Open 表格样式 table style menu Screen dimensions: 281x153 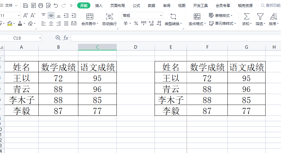coord(221,16)
